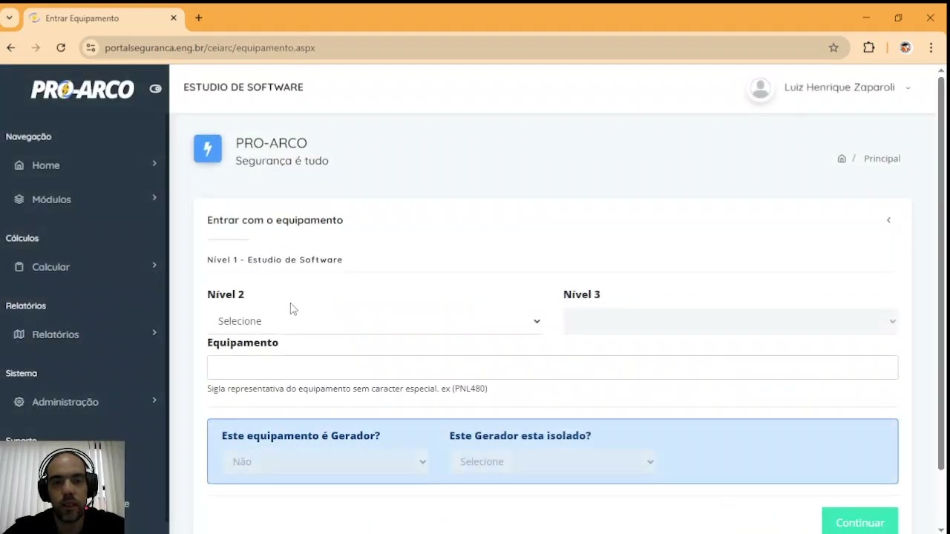The image size is (950, 534).
Task: Click the browser back arrow
Action: pos(10,47)
